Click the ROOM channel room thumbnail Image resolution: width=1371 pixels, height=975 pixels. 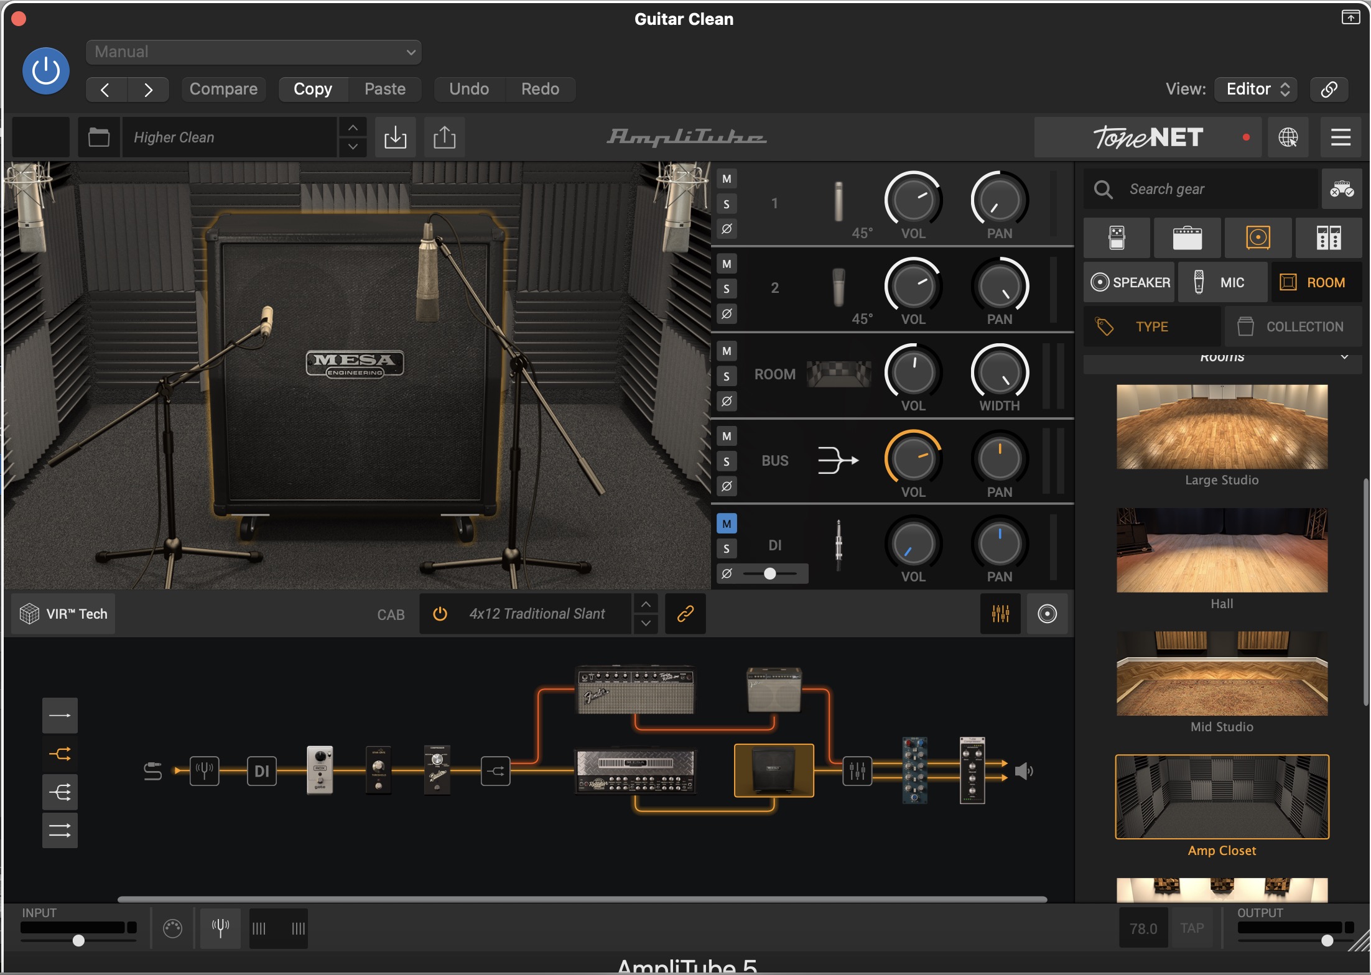pyautogui.click(x=839, y=374)
